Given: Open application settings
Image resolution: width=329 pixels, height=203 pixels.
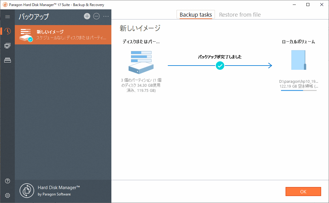Looking at the screenshot, I should pyautogui.click(x=7, y=195).
